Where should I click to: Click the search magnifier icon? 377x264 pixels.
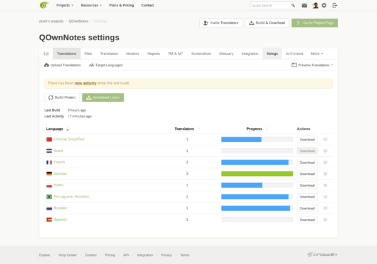293,5
